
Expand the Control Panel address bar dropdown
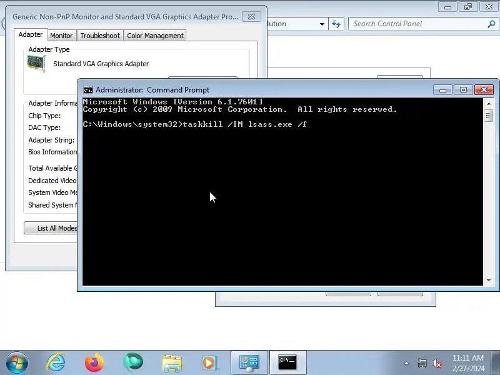[x=322, y=24]
